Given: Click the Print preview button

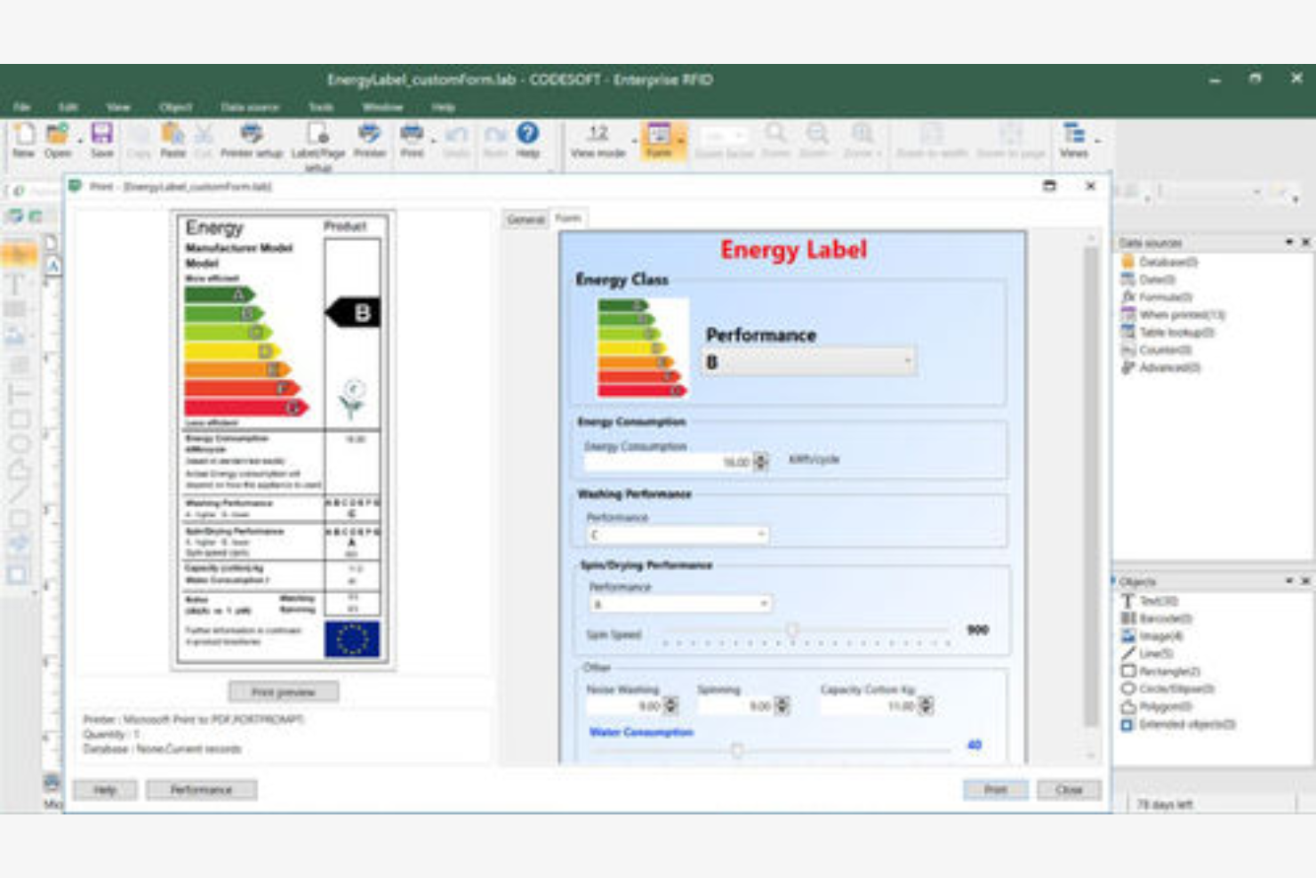Looking at the screenshot, I should click(x=283, y=691).
